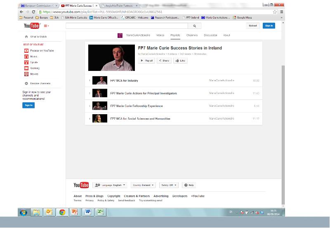Switch to the About tab
This screenshot has height=228, width=330.
226,35
